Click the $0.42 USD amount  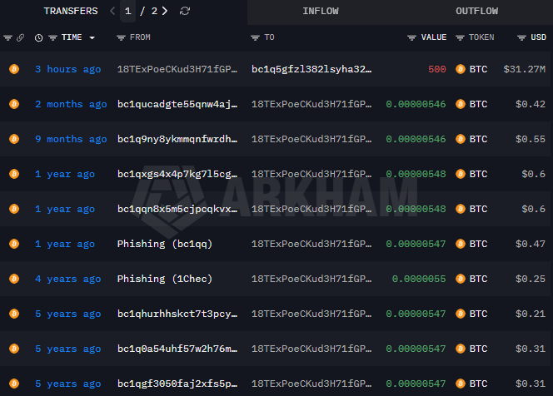tap(531, 104)
